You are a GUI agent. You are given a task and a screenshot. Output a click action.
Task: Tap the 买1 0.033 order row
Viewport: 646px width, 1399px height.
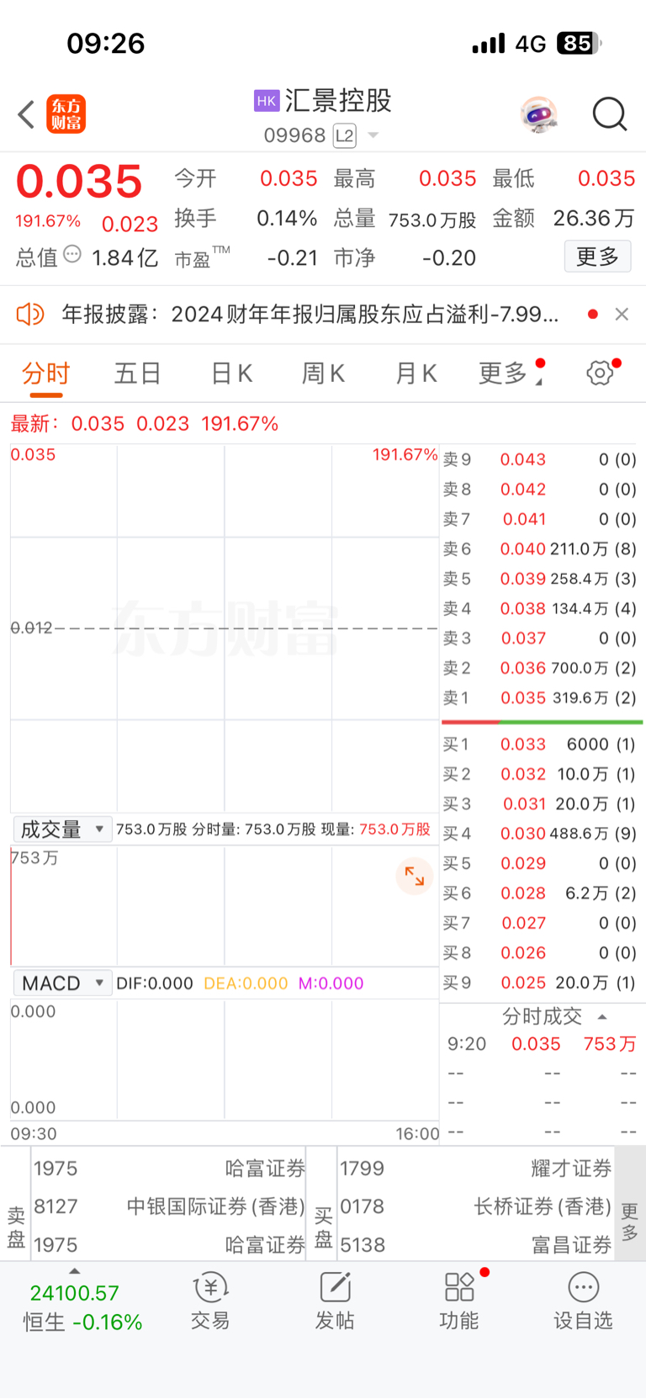click(540, 745)
